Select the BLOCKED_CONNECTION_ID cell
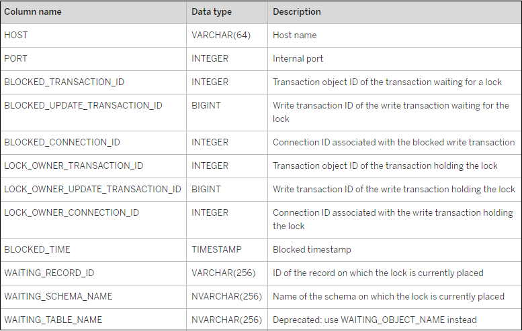 point(62,142)
